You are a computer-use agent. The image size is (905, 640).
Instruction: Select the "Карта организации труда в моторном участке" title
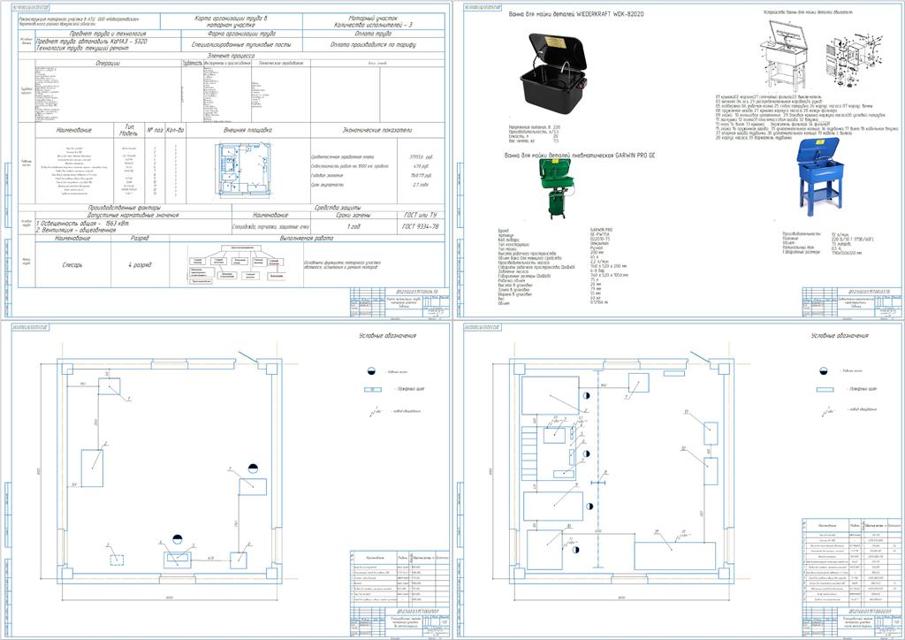click(x=232, y=22)
